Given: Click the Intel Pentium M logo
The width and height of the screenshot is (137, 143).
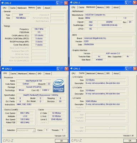Looking at the screenshot, I should 59,85.
